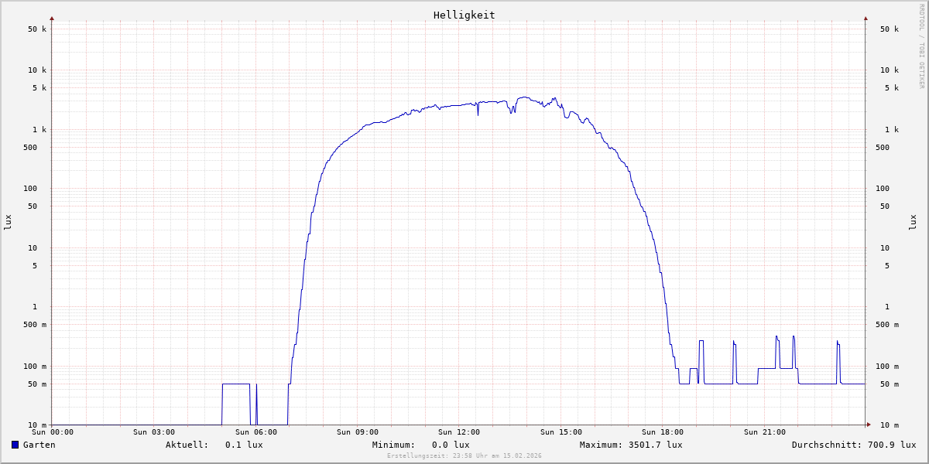Click the right vertical lux axis title

point(913,222)
